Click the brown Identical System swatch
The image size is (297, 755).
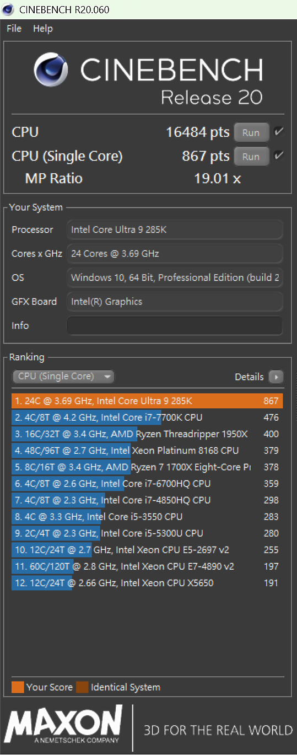click(x=82, y=687)
